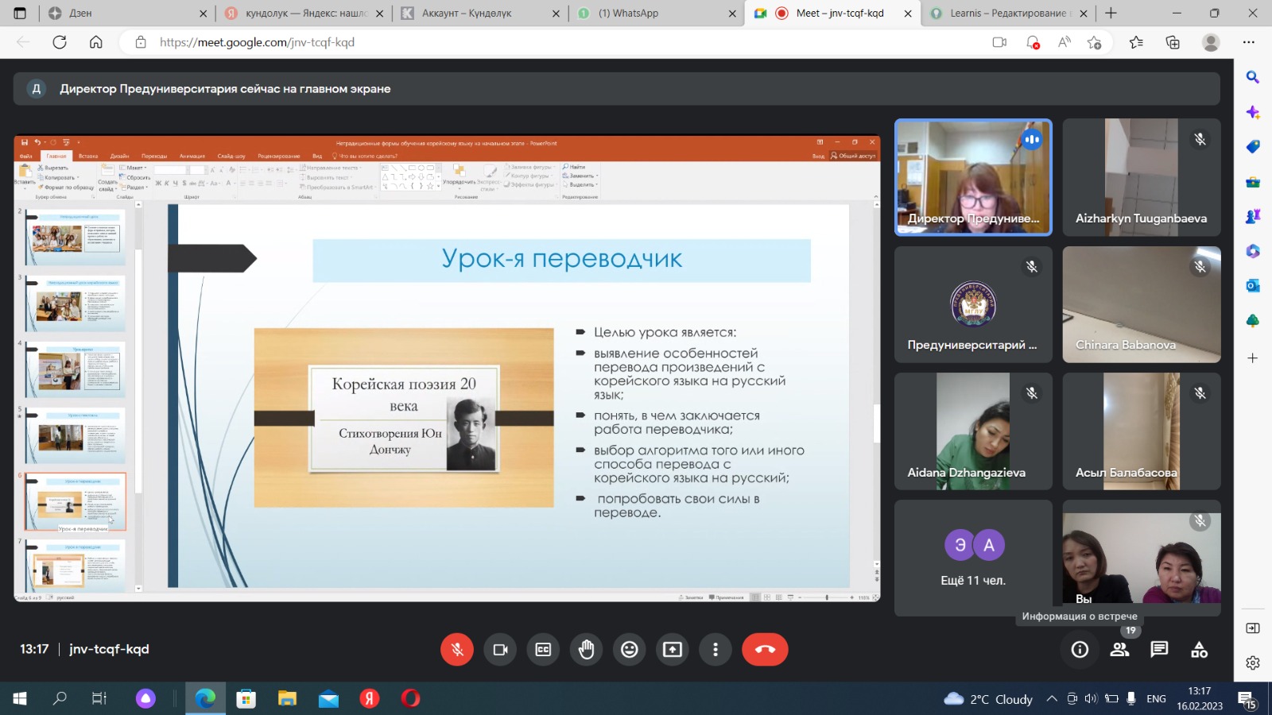Raise hand in the meeting

586,650
